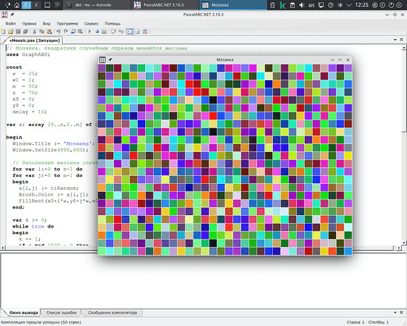
Task: Click the Copy toolbar icon
Action: tap(42, 32)
